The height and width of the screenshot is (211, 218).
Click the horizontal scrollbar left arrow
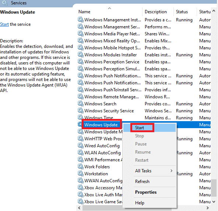[x=80, y=208]
